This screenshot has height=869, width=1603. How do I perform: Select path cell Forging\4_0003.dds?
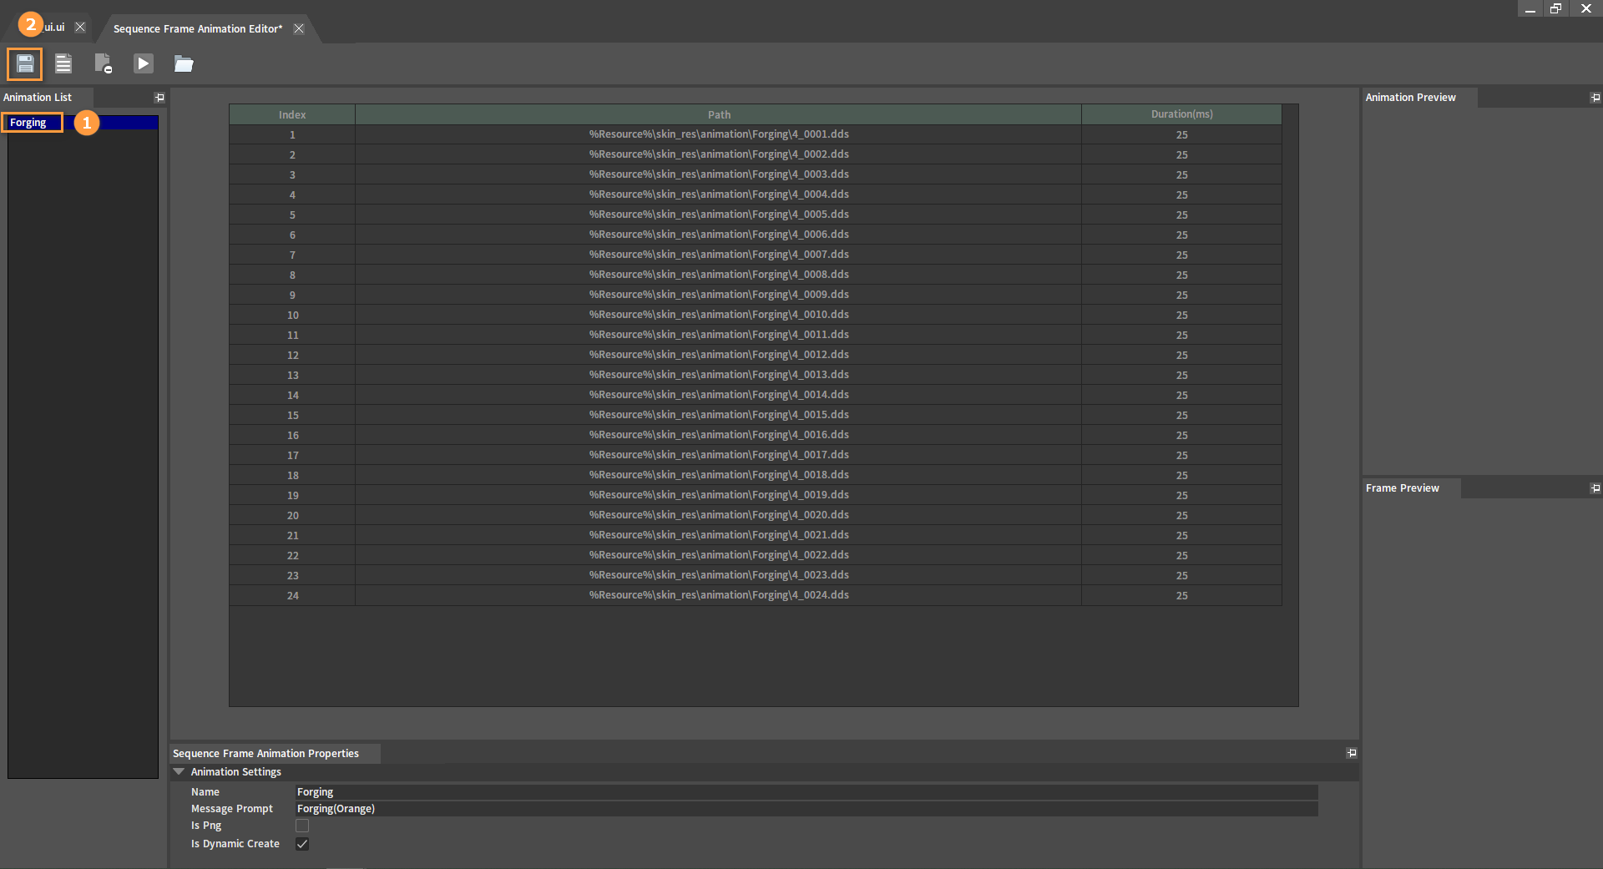pos(719,174)
